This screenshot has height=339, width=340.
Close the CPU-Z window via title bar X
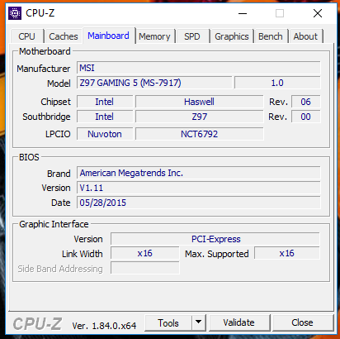(x=318, y=13)
